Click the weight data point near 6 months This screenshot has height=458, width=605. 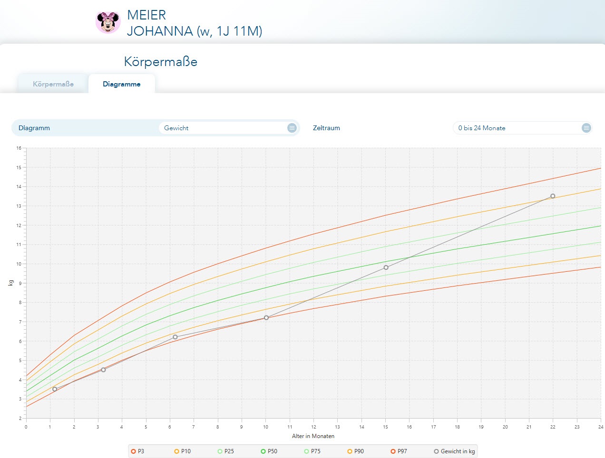[x=175, y=337]
